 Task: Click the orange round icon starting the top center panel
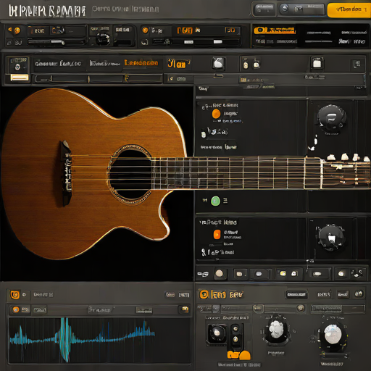click(x=145, y=30)
